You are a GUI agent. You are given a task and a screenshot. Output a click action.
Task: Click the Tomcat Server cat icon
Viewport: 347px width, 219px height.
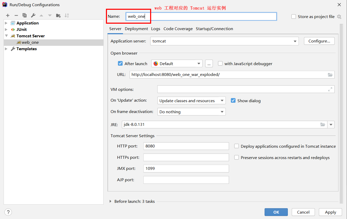(13, 36)
